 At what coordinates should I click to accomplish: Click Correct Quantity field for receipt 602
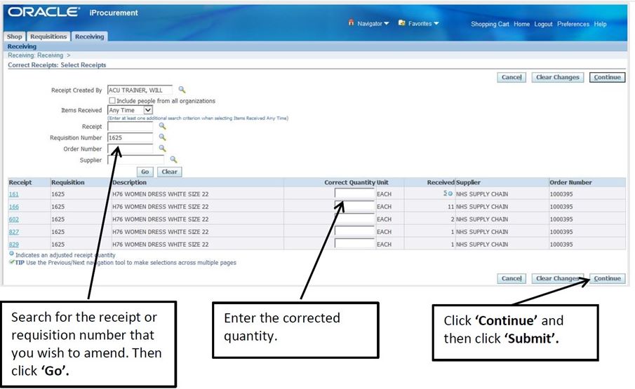pos(355,219)
